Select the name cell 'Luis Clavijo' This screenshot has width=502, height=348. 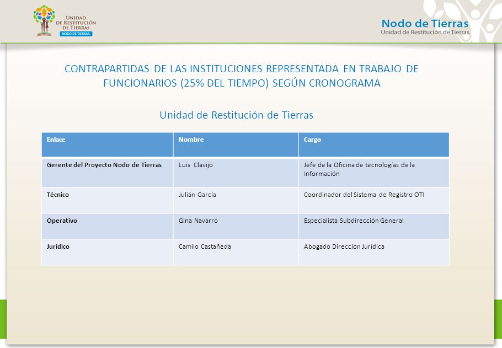coord(236,173)
